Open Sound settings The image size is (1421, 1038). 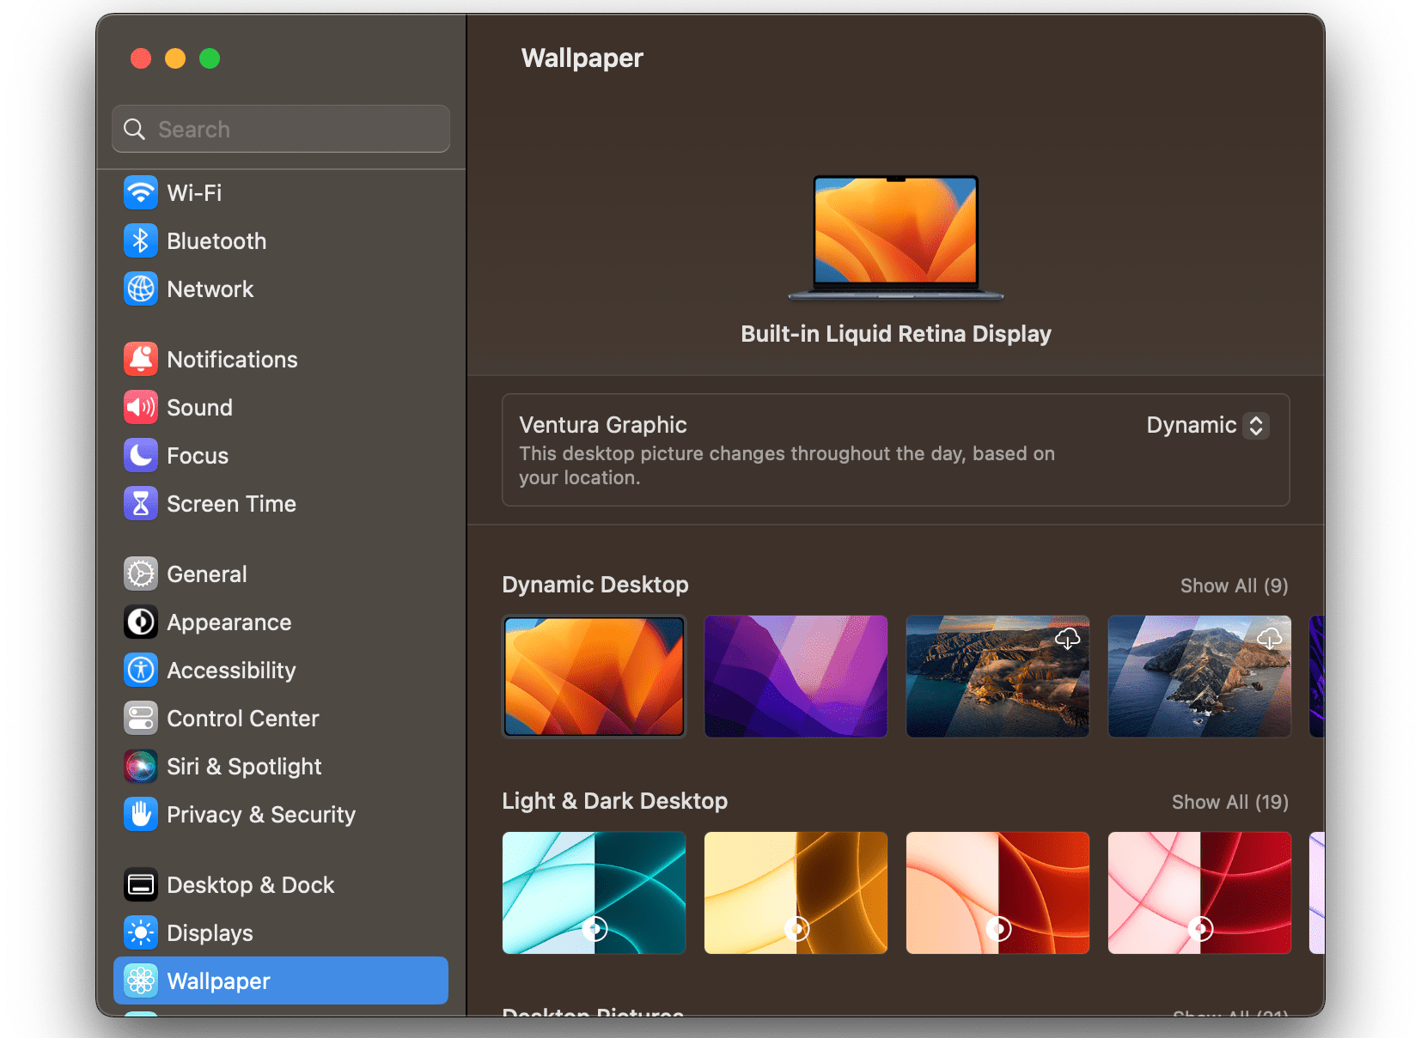click(x=199, y=407)
